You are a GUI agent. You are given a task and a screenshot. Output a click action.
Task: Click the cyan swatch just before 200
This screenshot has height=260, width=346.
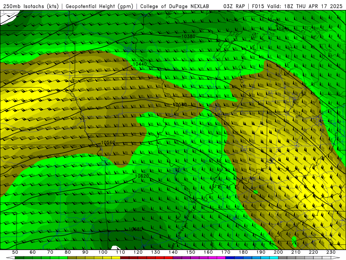coord(274,257)
